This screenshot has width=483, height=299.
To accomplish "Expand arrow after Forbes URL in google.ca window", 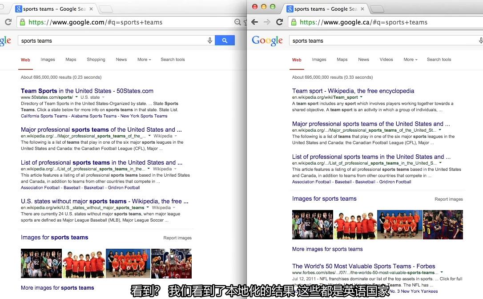I will [x=442, y=272].
